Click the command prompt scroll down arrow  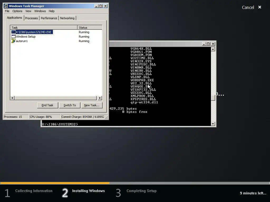213,124
